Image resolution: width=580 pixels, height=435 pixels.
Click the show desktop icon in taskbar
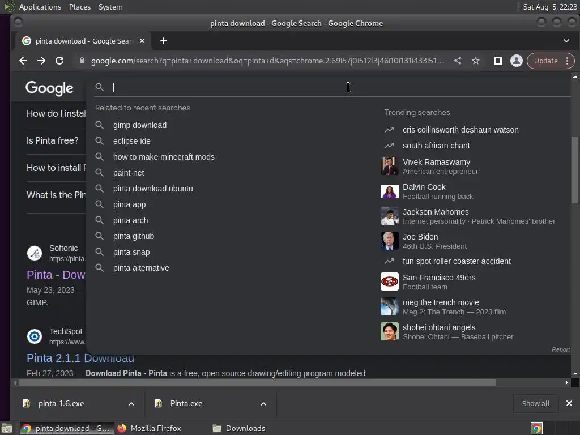click(7, 428)
